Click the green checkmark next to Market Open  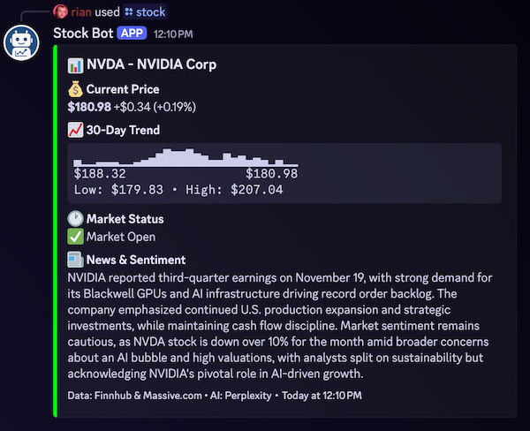click(75, 237)
